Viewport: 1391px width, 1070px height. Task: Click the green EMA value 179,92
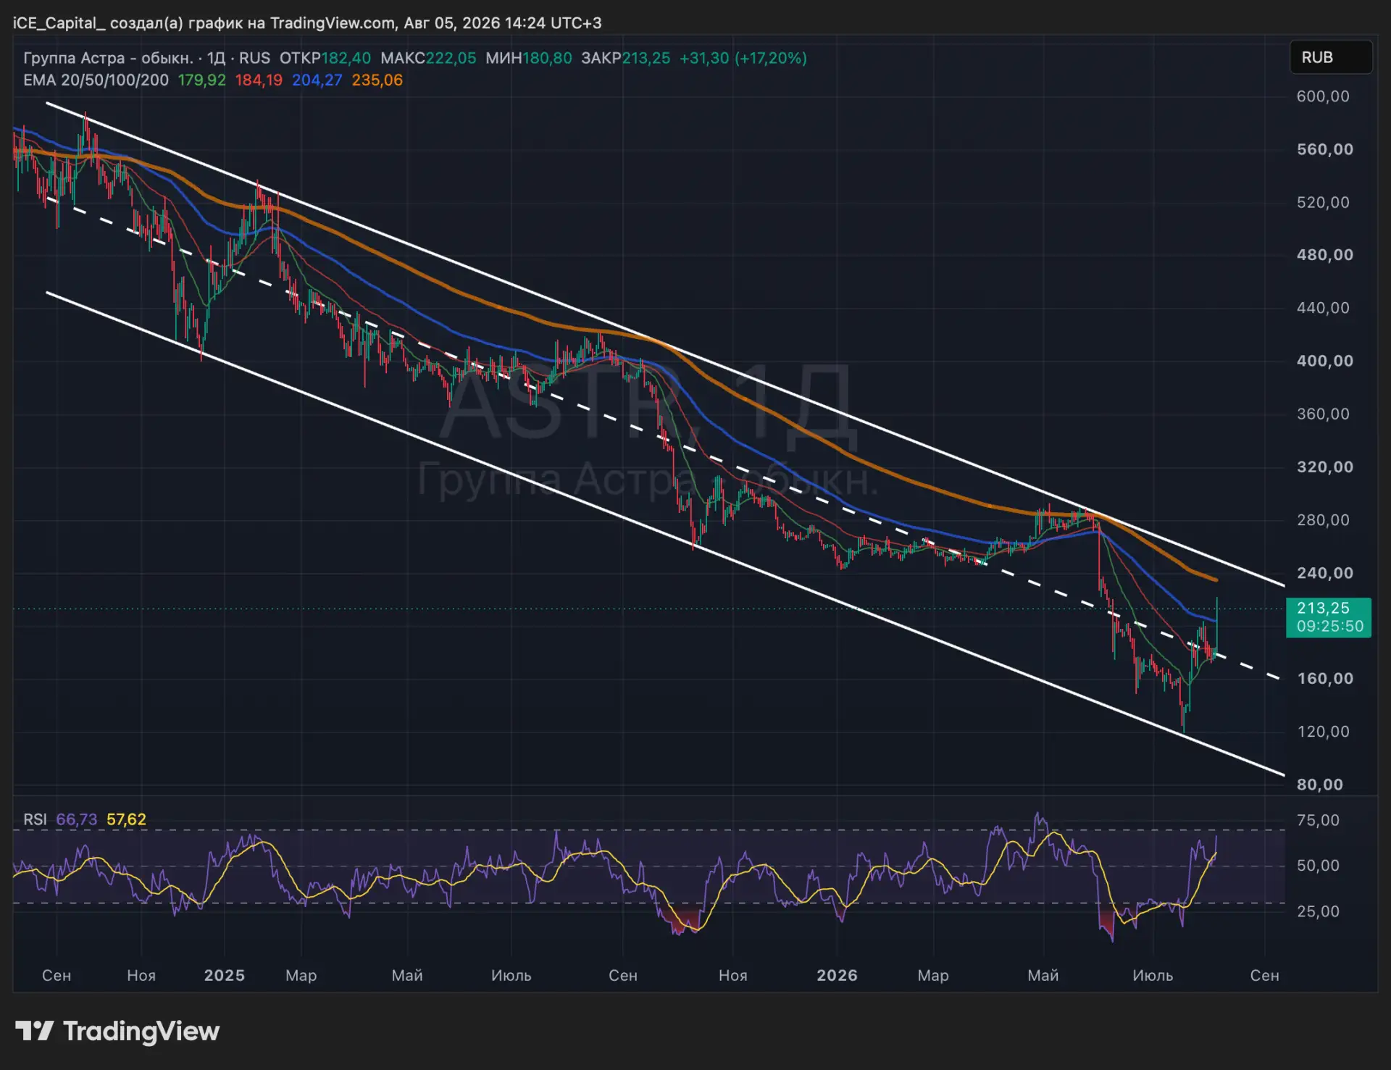pyautogui.click(x=202, y=80)
